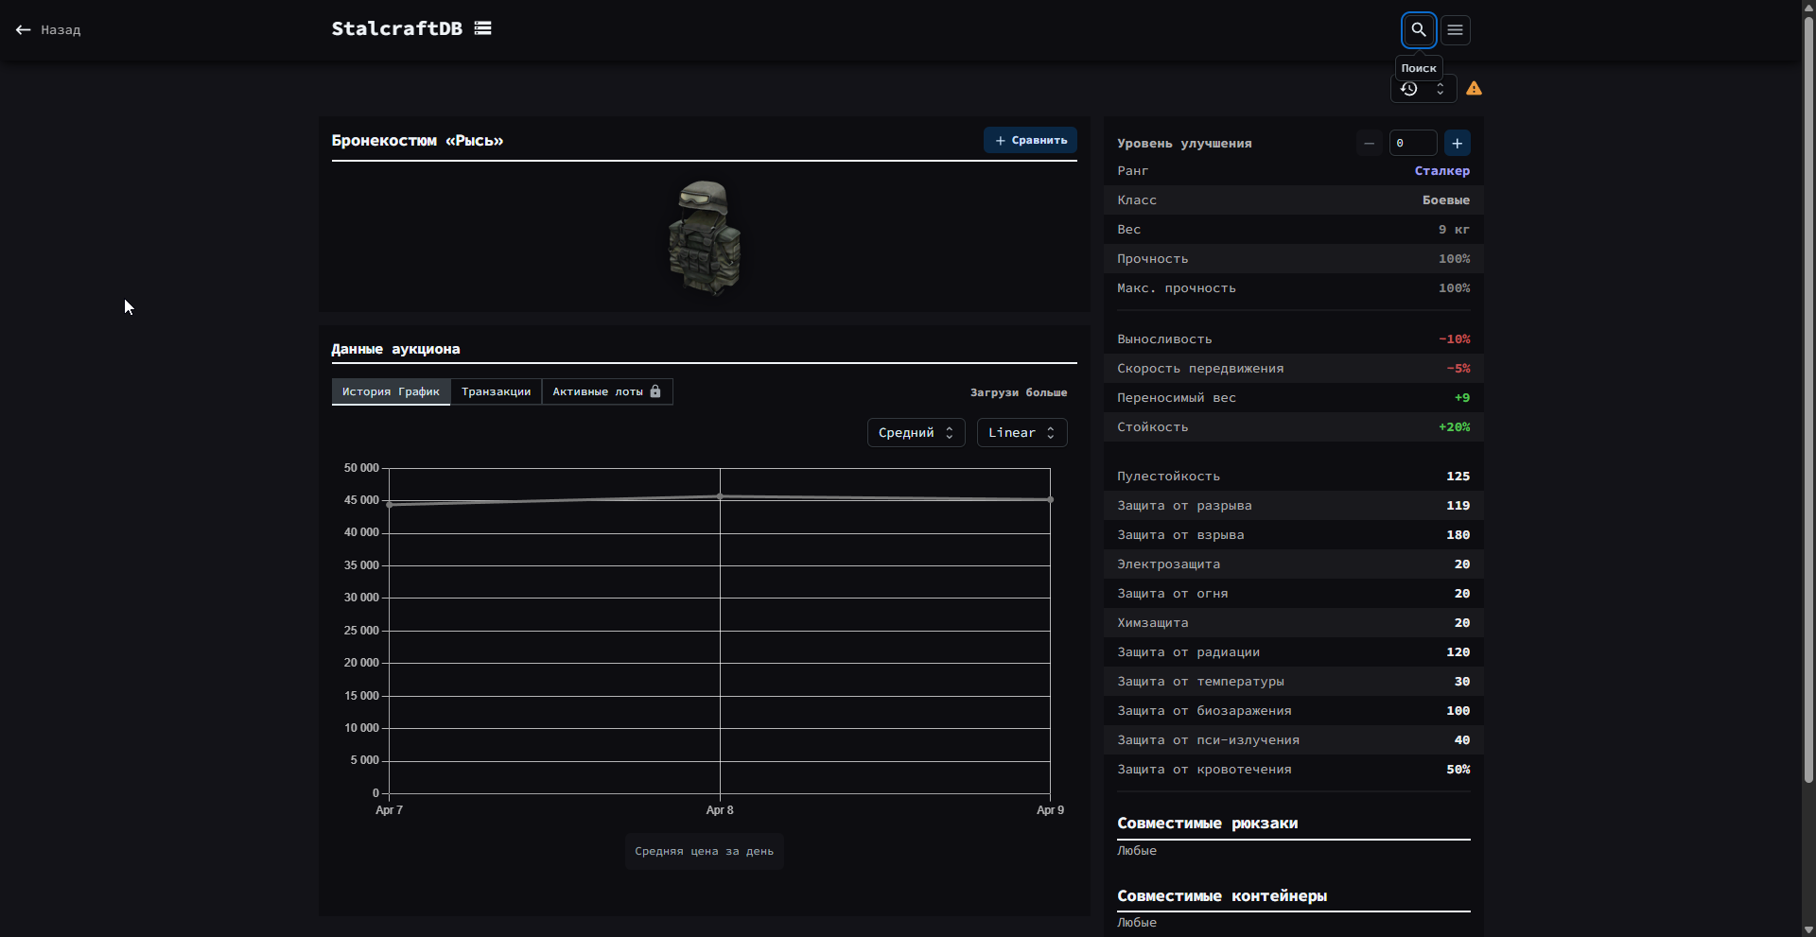Click the Электрозащита 20 row
Viewport: 1816px width, 937px height.
point(1293,564)
